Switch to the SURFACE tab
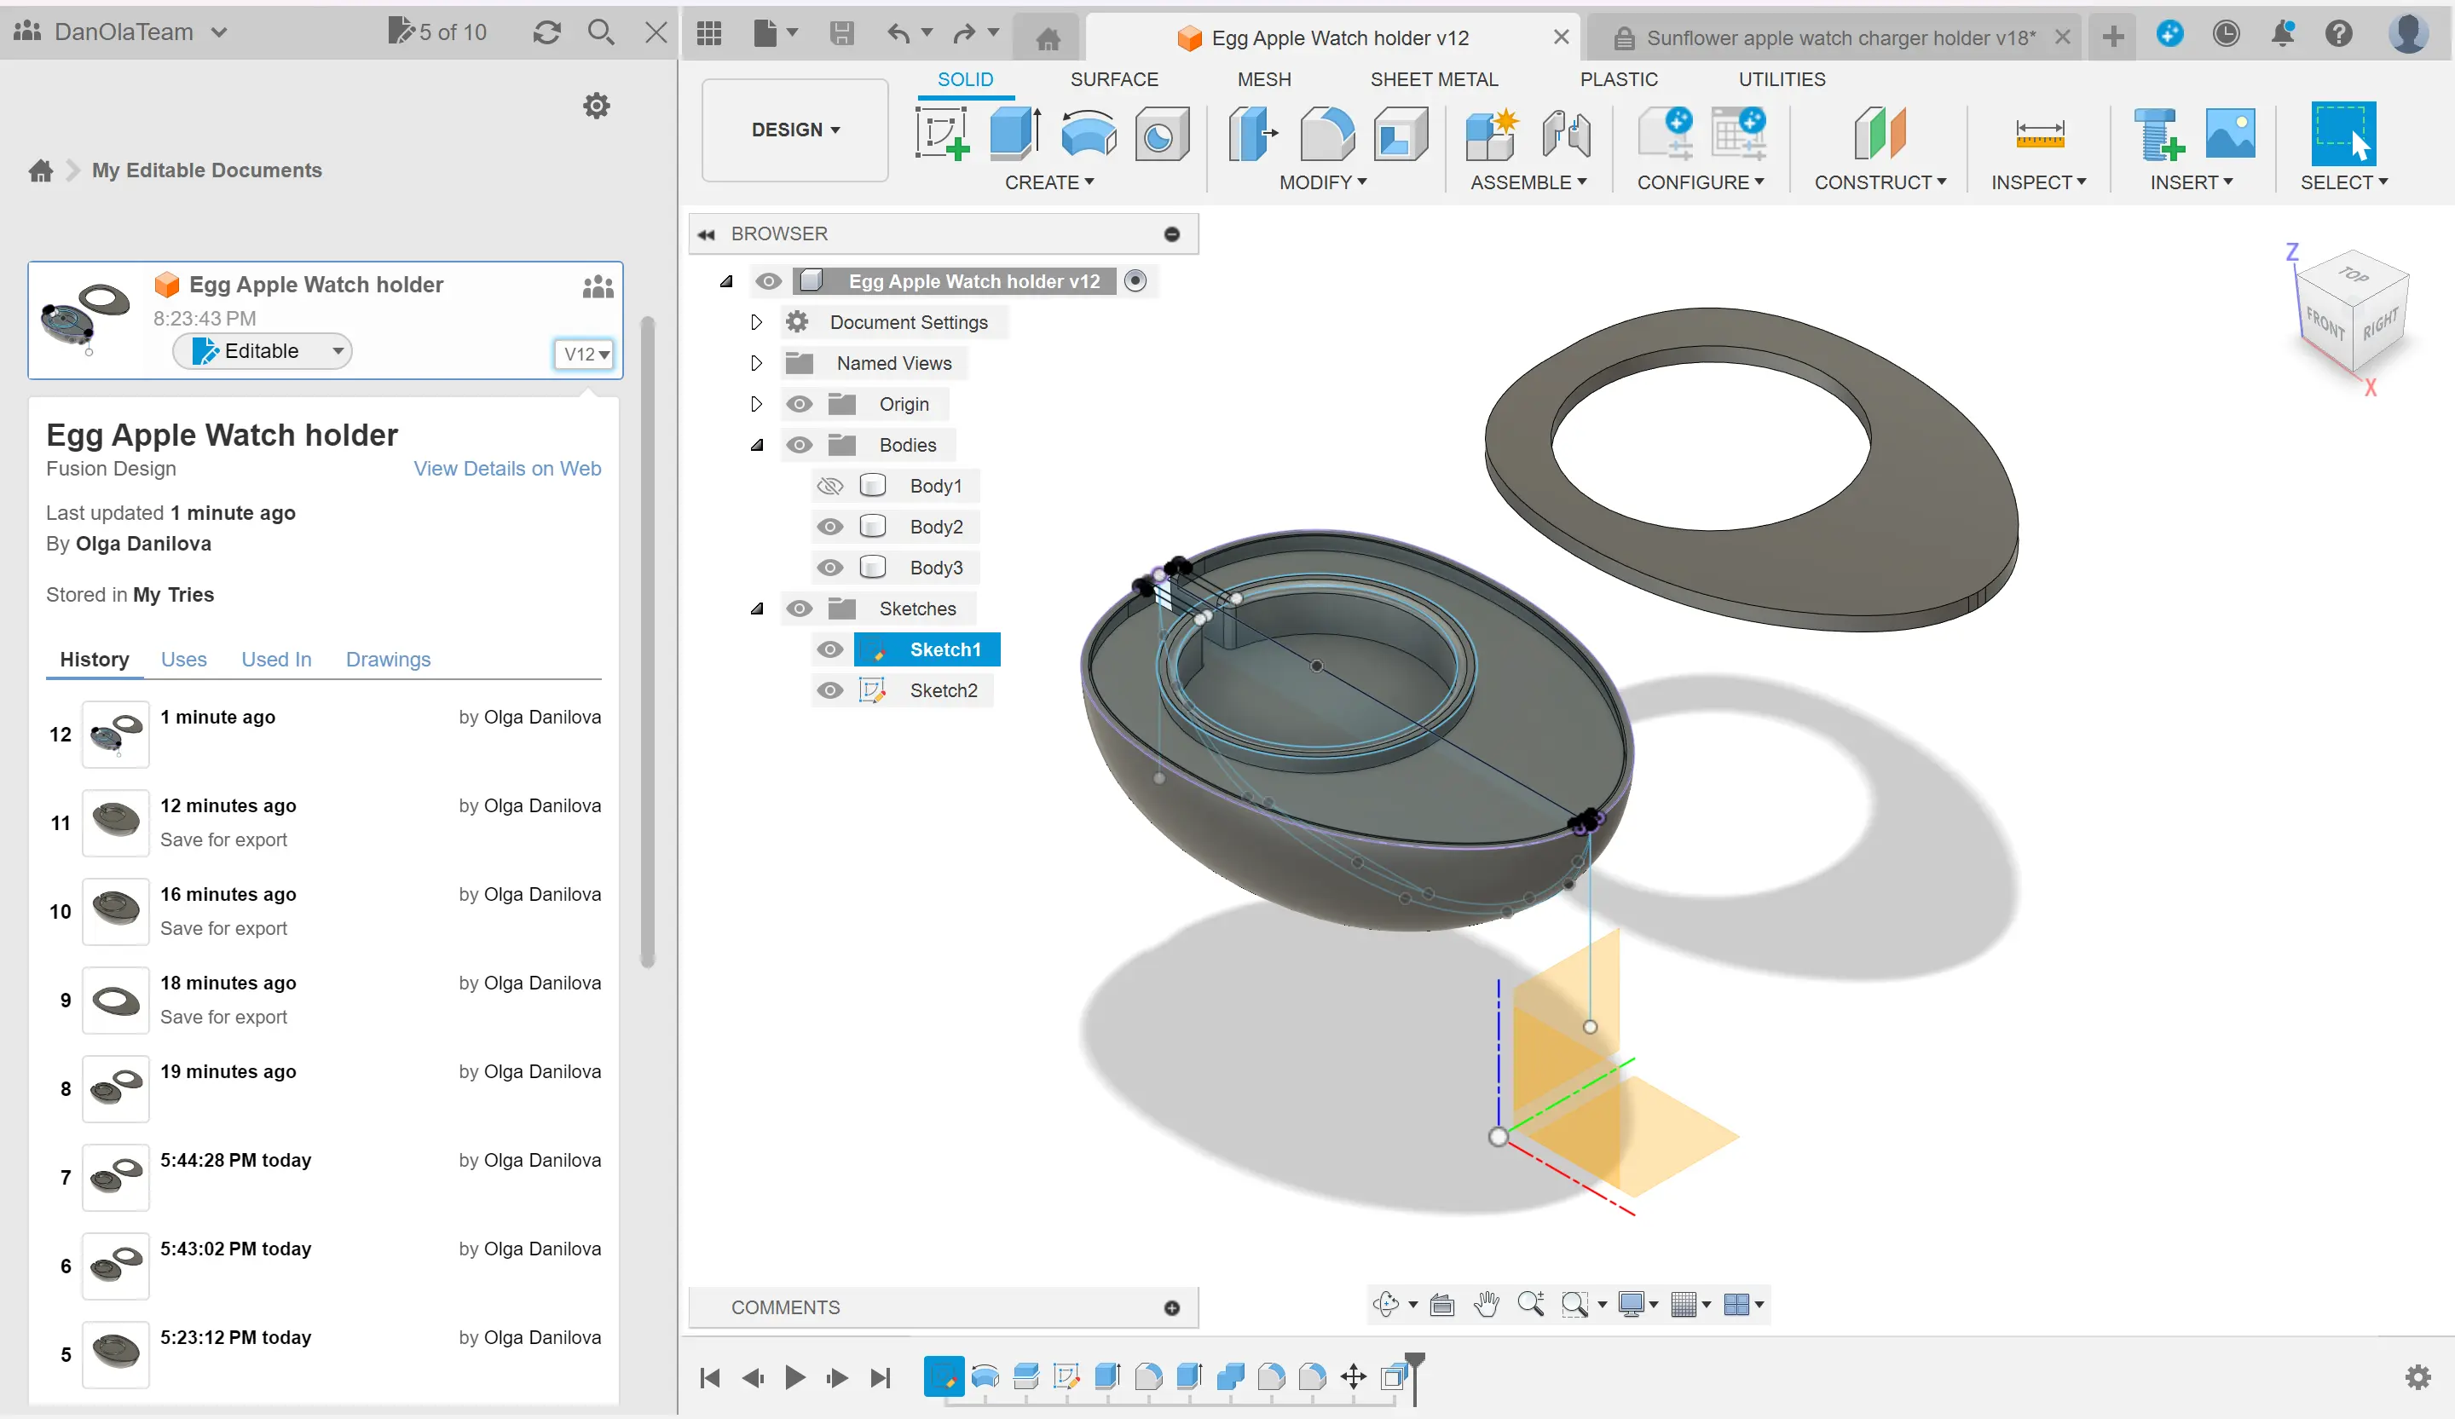The image size is (2455, 1419). pos(1113,80)
